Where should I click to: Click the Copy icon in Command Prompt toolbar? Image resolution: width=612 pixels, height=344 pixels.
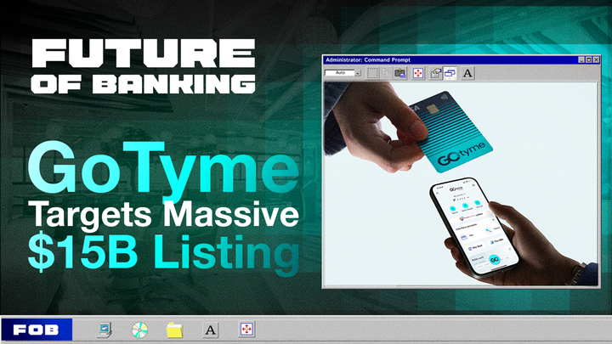point(386,73)
